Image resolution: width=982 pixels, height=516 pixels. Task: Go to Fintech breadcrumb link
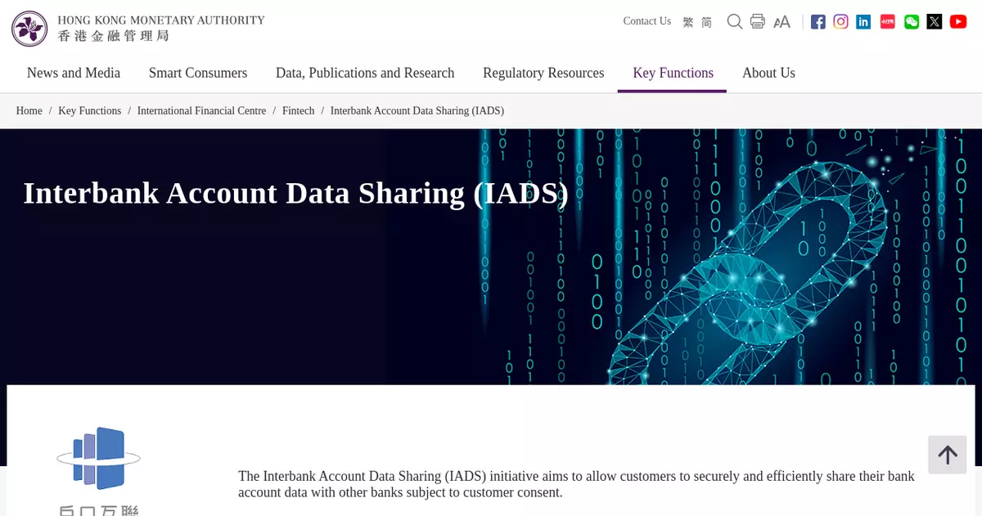[298, 111]
